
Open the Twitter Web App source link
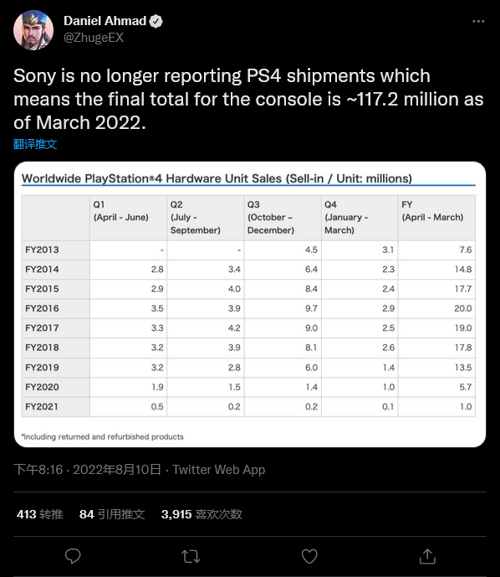[219, 470]
